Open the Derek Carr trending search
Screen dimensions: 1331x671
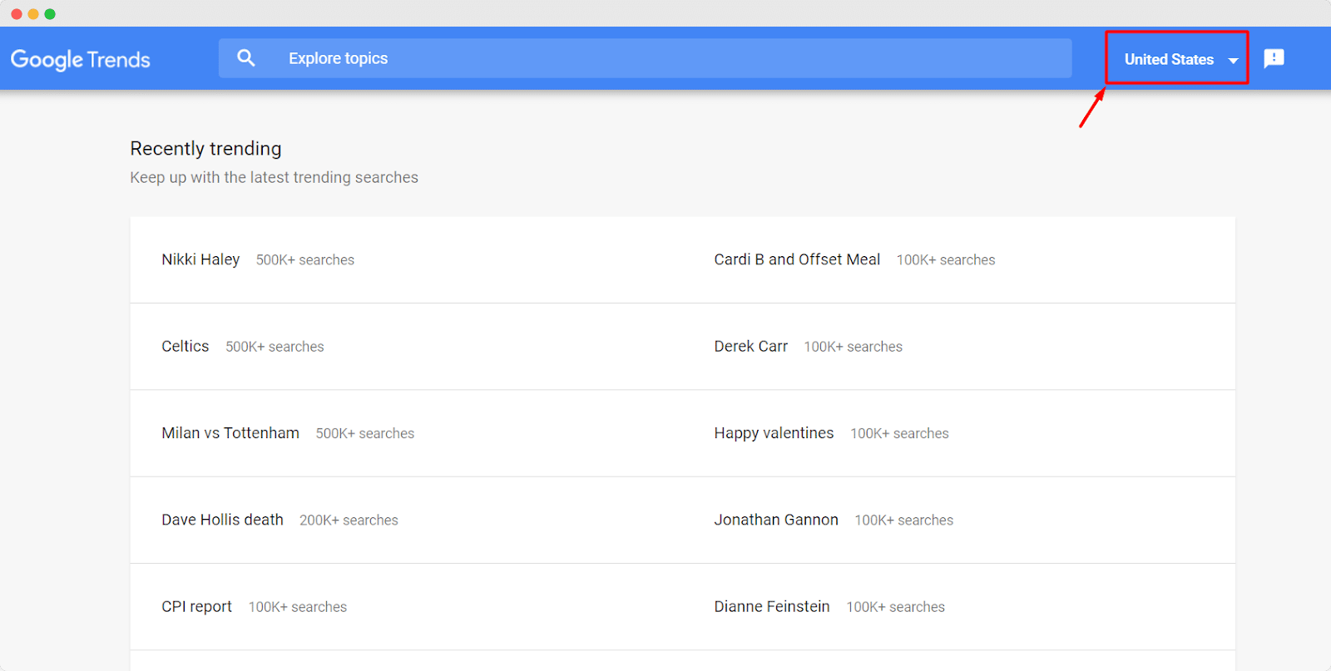750,346
